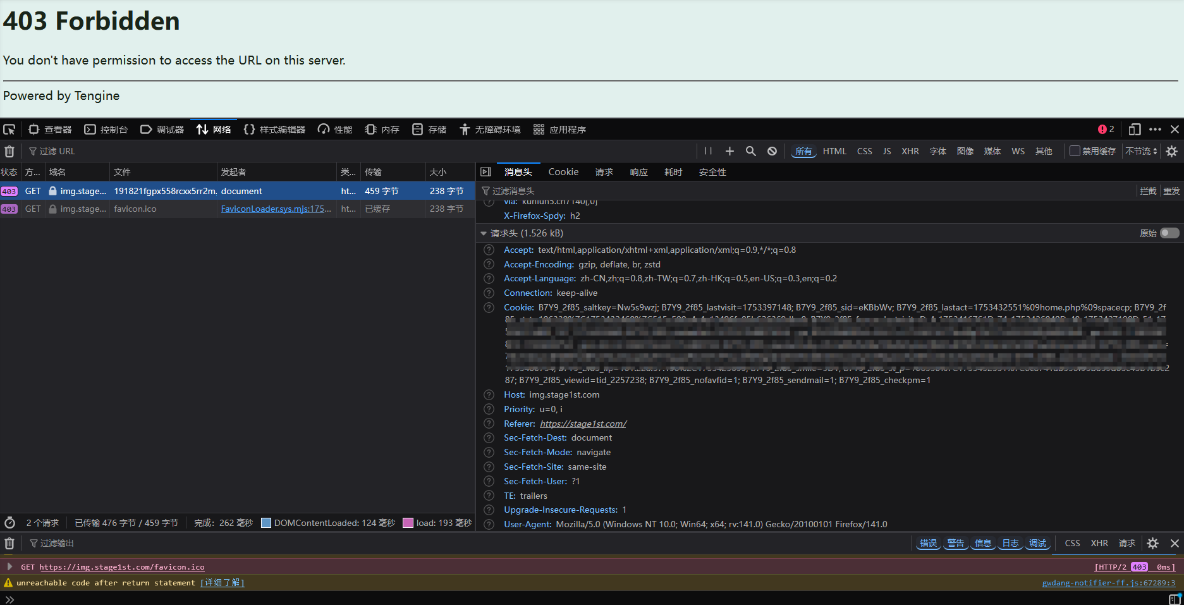Viewport: 1184px width, 605px height.
Task: Open the 内存 memory tab
Action: click(x=382, y=130)
